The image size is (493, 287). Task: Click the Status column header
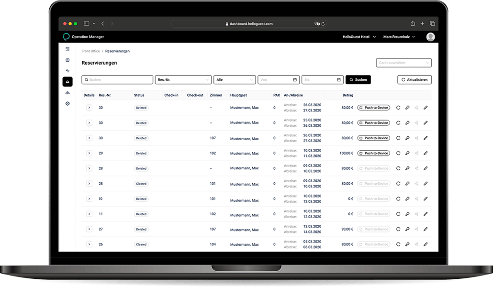139,95
